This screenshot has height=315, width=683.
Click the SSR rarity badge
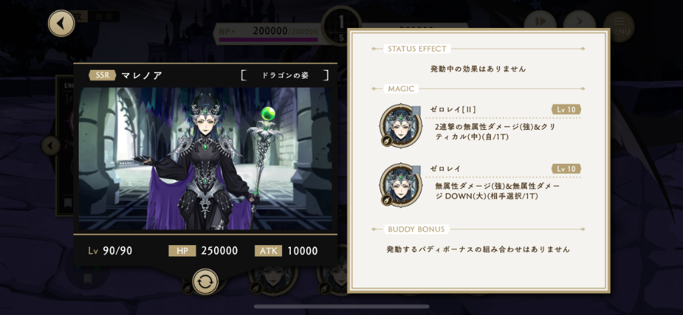coord(102,75)
